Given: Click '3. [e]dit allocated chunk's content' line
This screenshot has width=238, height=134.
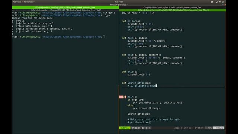Looking at the screenshot, I should 42,29.
